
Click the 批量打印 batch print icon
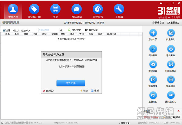point(153,95)
